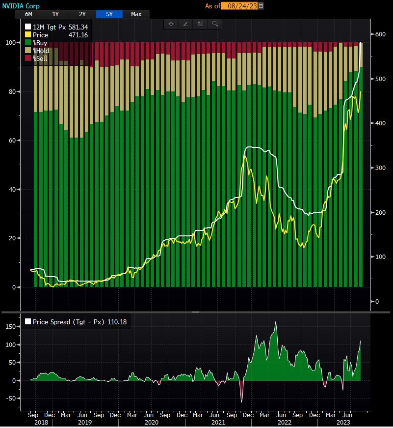The width and height of the screenshot is (393, 428).
Task: Switch chart range to 1Y
Action: [x=55, y=14]
